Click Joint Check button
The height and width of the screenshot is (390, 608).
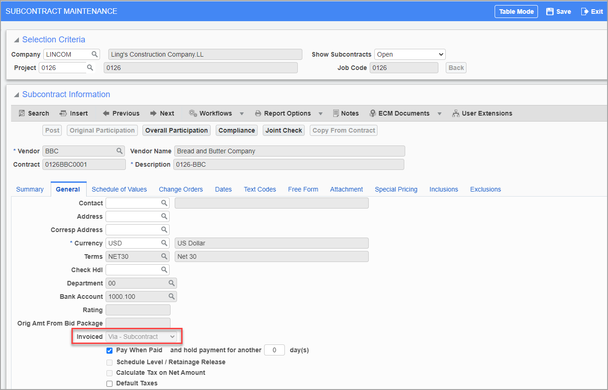(x=284, y=130)
